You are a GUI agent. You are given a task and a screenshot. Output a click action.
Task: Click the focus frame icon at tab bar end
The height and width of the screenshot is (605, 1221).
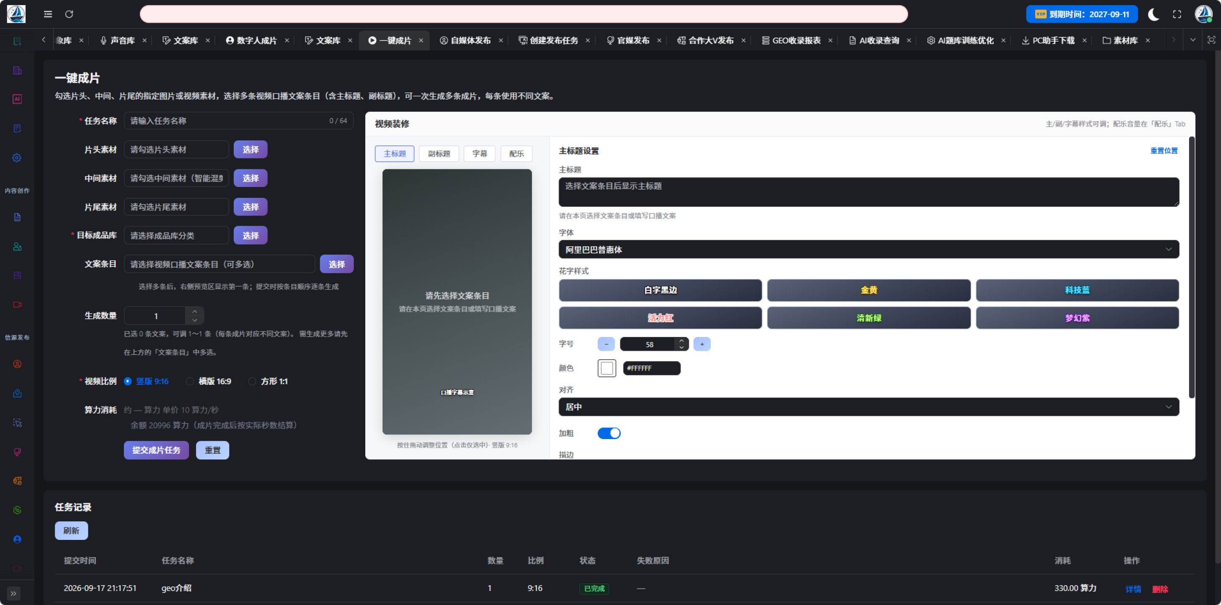coord(1211,40)
